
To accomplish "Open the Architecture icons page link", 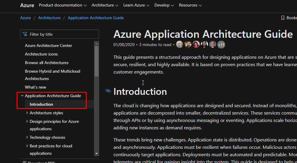I will click(41, 54).
